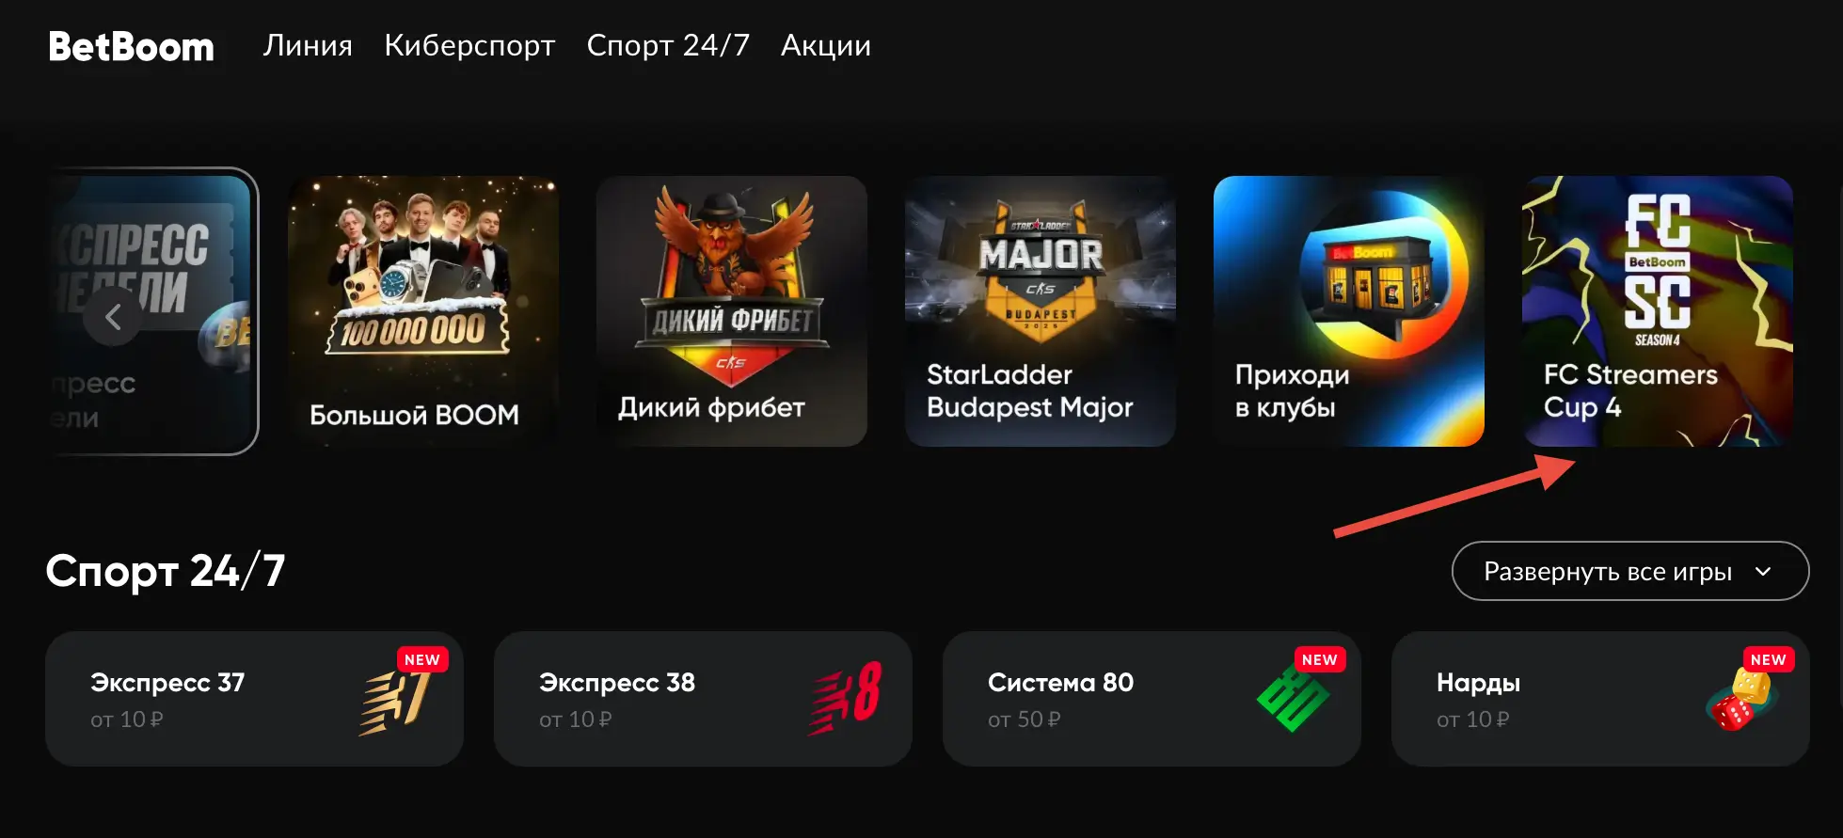Click the Экспресс 37 golden icon

click(x=395, y=702)
